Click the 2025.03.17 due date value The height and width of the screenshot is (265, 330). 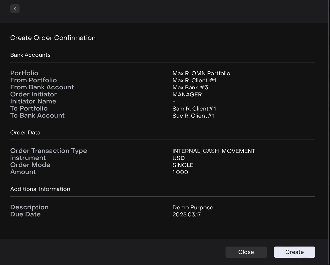pyautogui.click(x=186, y=214)
